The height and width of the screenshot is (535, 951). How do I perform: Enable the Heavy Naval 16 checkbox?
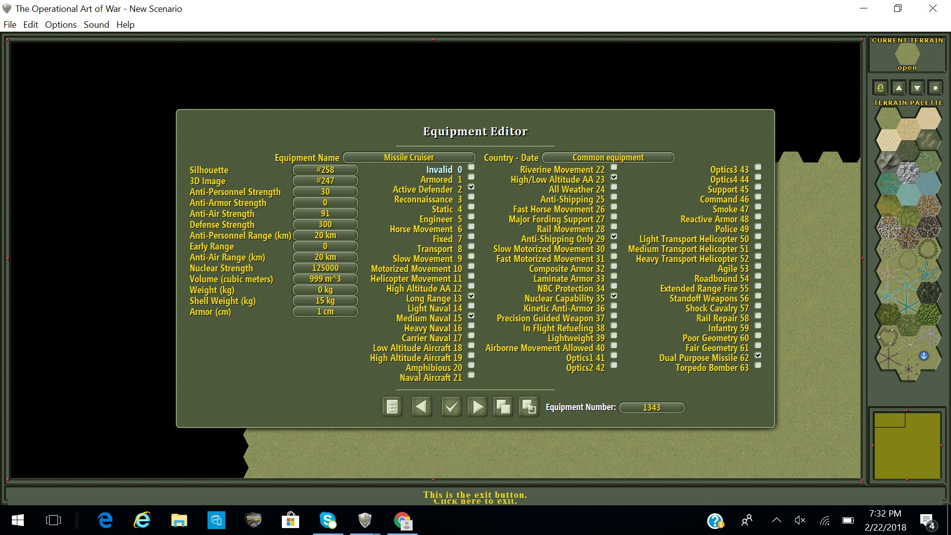[x=471, y=325]
